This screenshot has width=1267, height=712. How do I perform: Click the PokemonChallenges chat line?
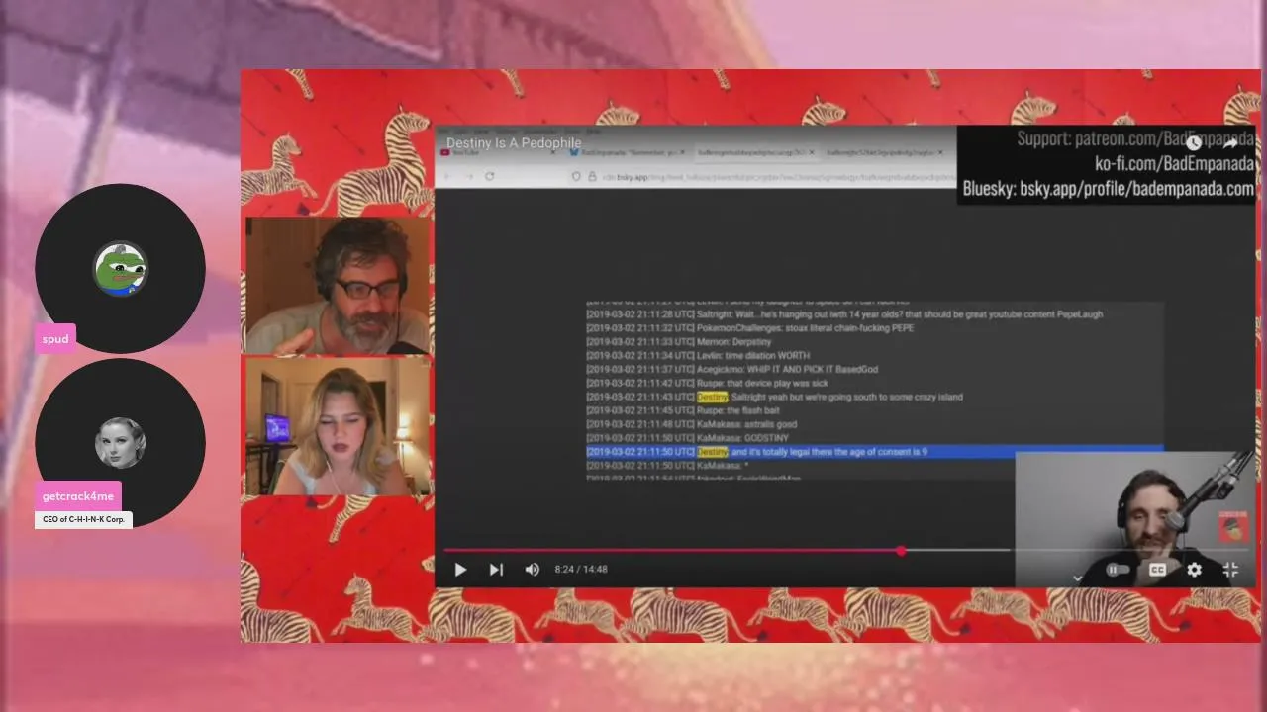750,328
